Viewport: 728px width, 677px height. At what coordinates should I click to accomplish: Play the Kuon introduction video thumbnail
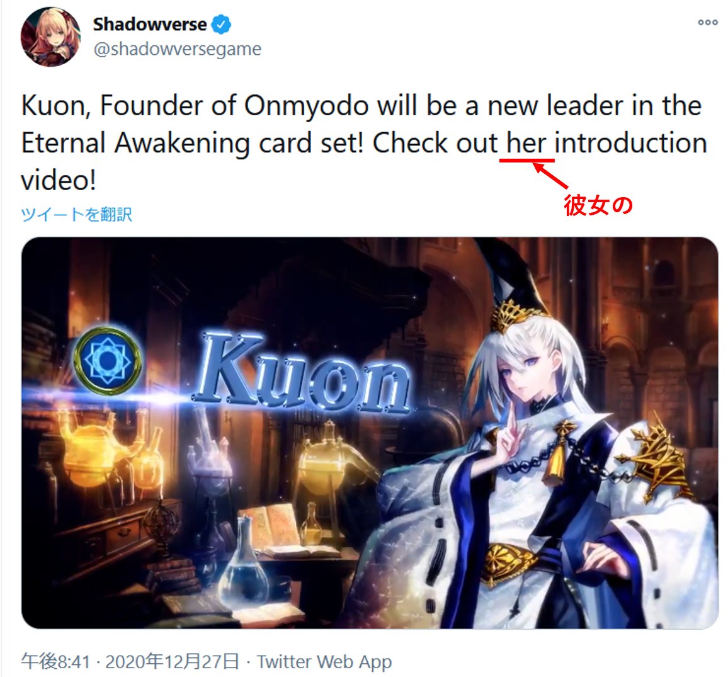370,433
